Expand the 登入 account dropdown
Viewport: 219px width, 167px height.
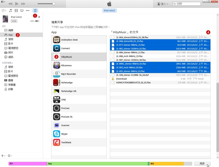coord(163,4)
